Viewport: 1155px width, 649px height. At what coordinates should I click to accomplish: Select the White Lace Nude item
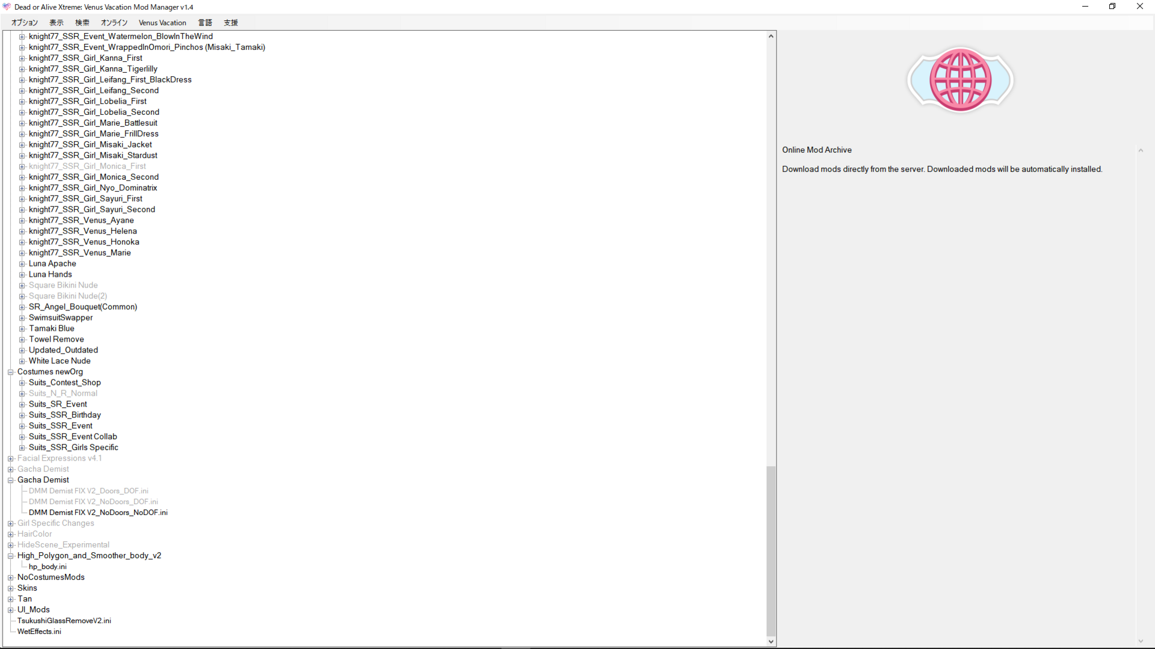(60, 361)
